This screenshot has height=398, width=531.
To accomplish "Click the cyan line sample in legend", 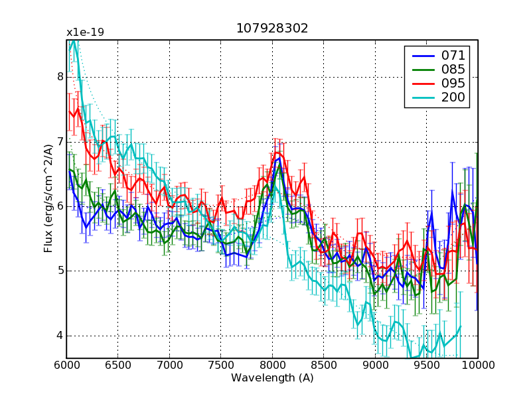I will 422,98.
